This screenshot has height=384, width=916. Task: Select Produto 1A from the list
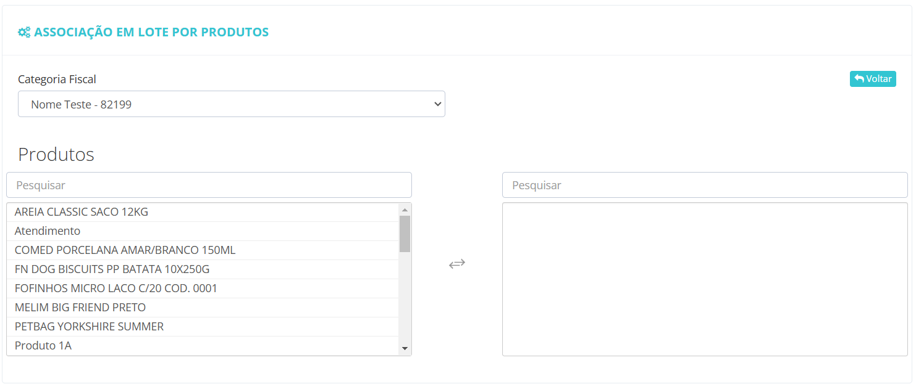click(x=203, y=346)
